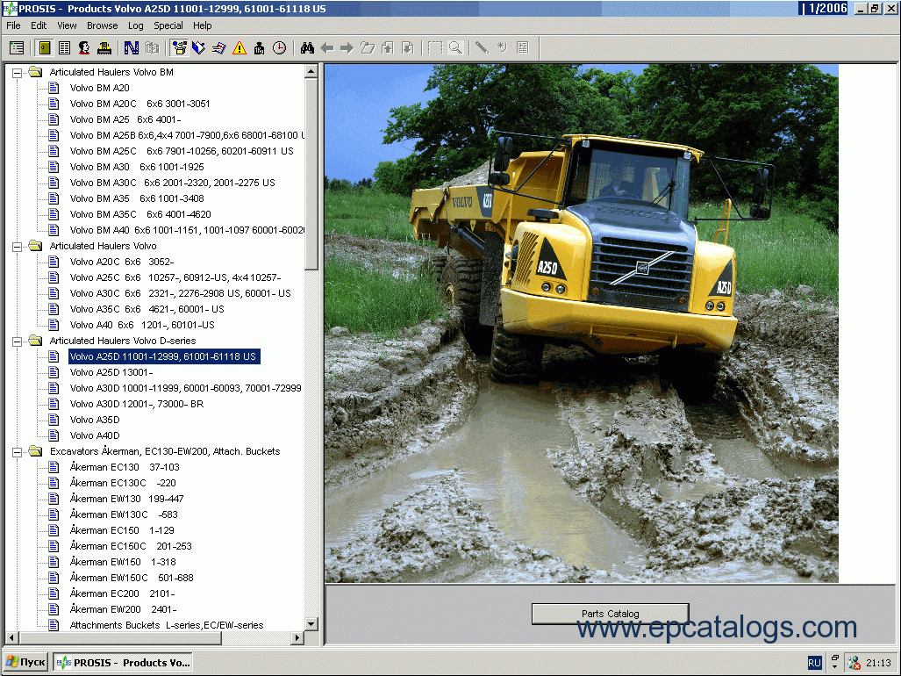Screen dimensions: 901x676
Task: Click the person portrait toolbar icon
Action: [84, 47]
